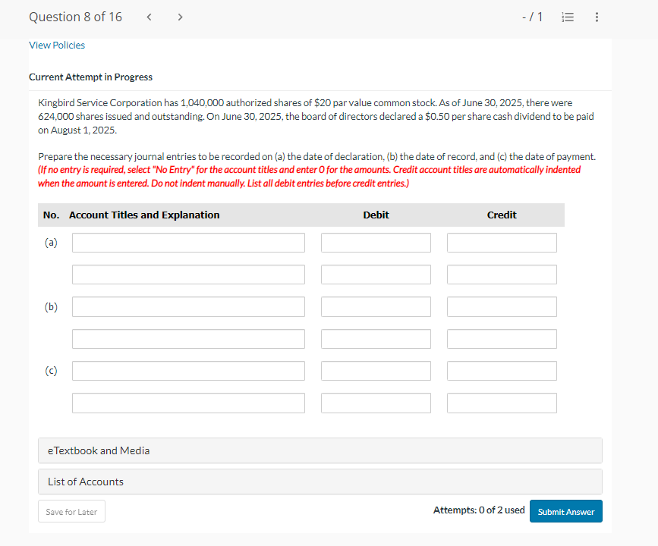Image resolution: width=658 pixels, height=546 pixels.
Task: Select second debit field for entry (a)
Action: point(376,275)
